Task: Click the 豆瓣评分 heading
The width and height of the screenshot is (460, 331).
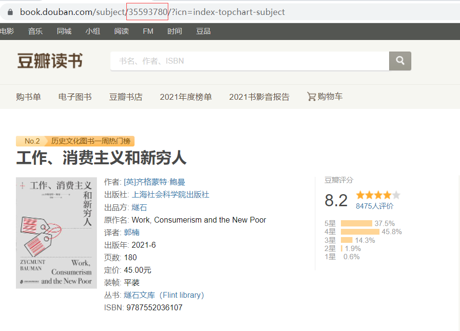Action: [x=339, y=180]
